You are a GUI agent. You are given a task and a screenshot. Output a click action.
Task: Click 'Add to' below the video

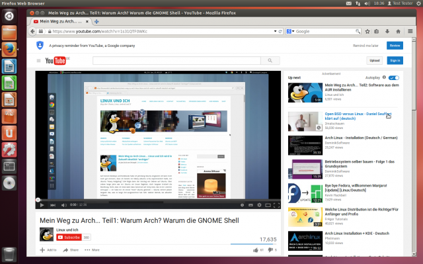48,250
